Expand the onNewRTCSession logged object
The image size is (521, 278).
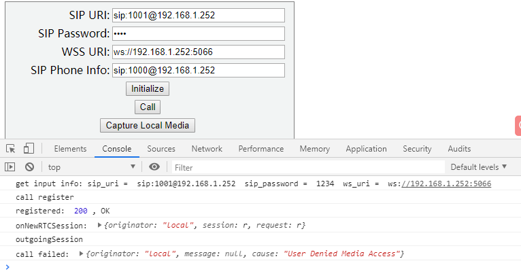tap(101, 226)
